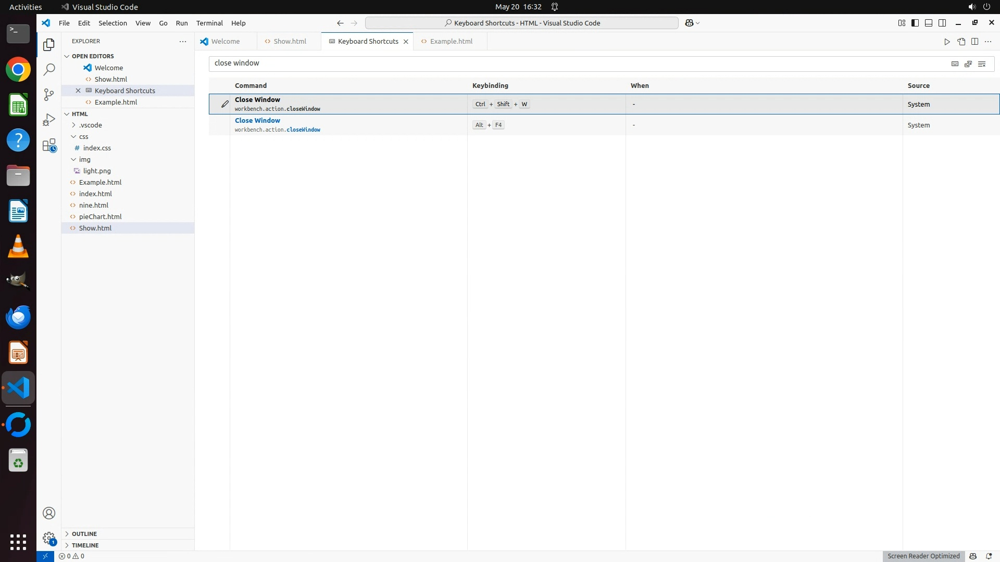
Task: Open Extensions view in activity bar
Action: pos(49,145)
